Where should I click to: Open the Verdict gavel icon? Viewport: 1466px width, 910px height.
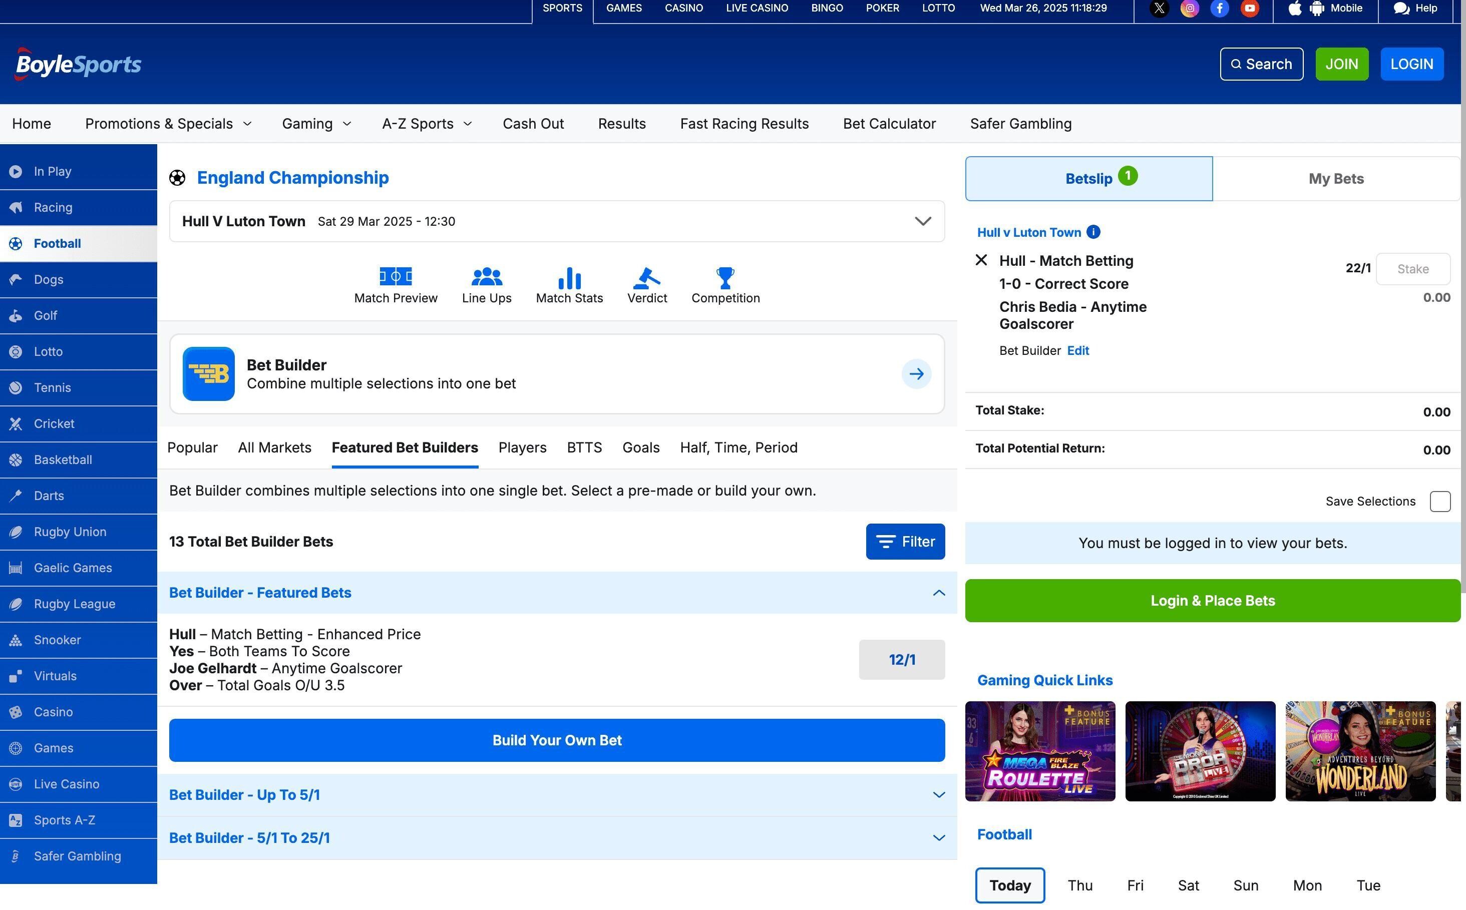coord(646,277)
